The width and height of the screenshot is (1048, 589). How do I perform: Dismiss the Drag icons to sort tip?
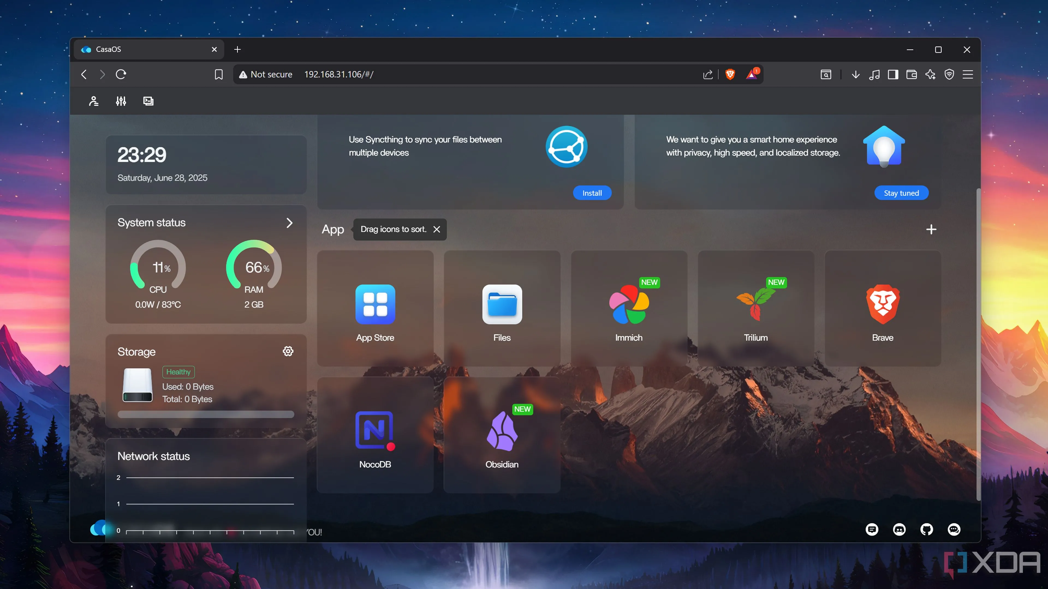pos(437,229)
